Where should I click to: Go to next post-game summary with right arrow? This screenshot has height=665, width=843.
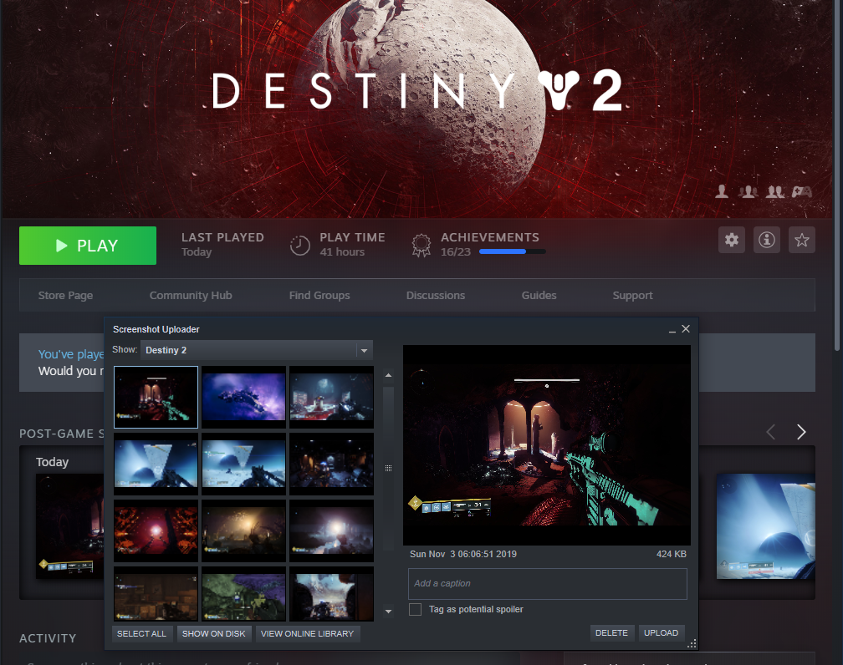click(x=801, y=432)
